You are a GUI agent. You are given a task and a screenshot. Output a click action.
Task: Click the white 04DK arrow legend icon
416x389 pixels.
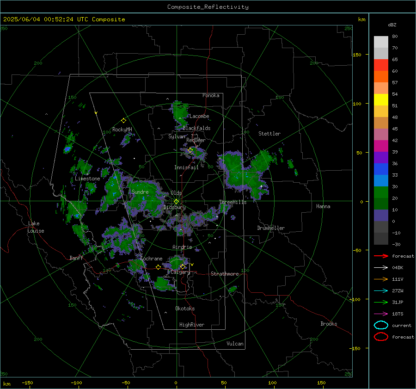381,267
